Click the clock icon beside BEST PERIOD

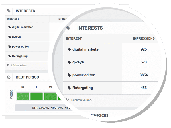pyautogui.click(x=9, y=77)
